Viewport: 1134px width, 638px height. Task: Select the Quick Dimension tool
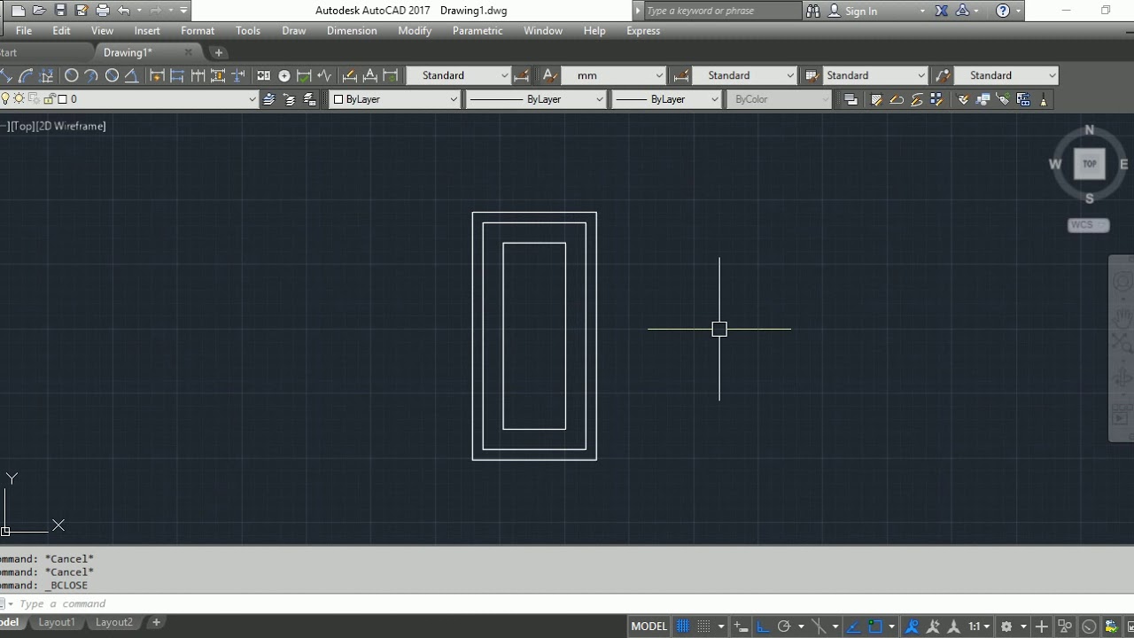[157, 75]
